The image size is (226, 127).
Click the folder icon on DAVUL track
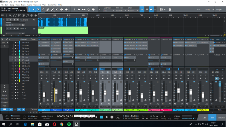(x=34, y=29)
